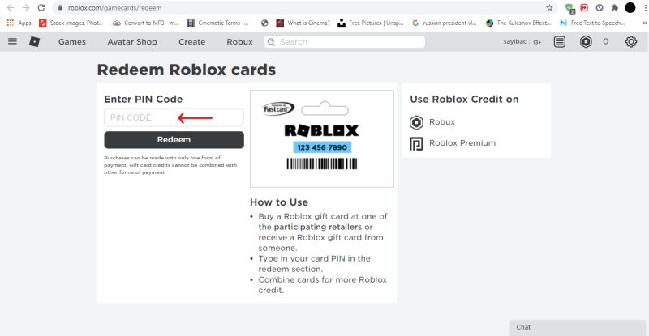The image size is (649, 336).
Task: Open Free Pictures Unsplash bookmark
Action: pos(371,23)
